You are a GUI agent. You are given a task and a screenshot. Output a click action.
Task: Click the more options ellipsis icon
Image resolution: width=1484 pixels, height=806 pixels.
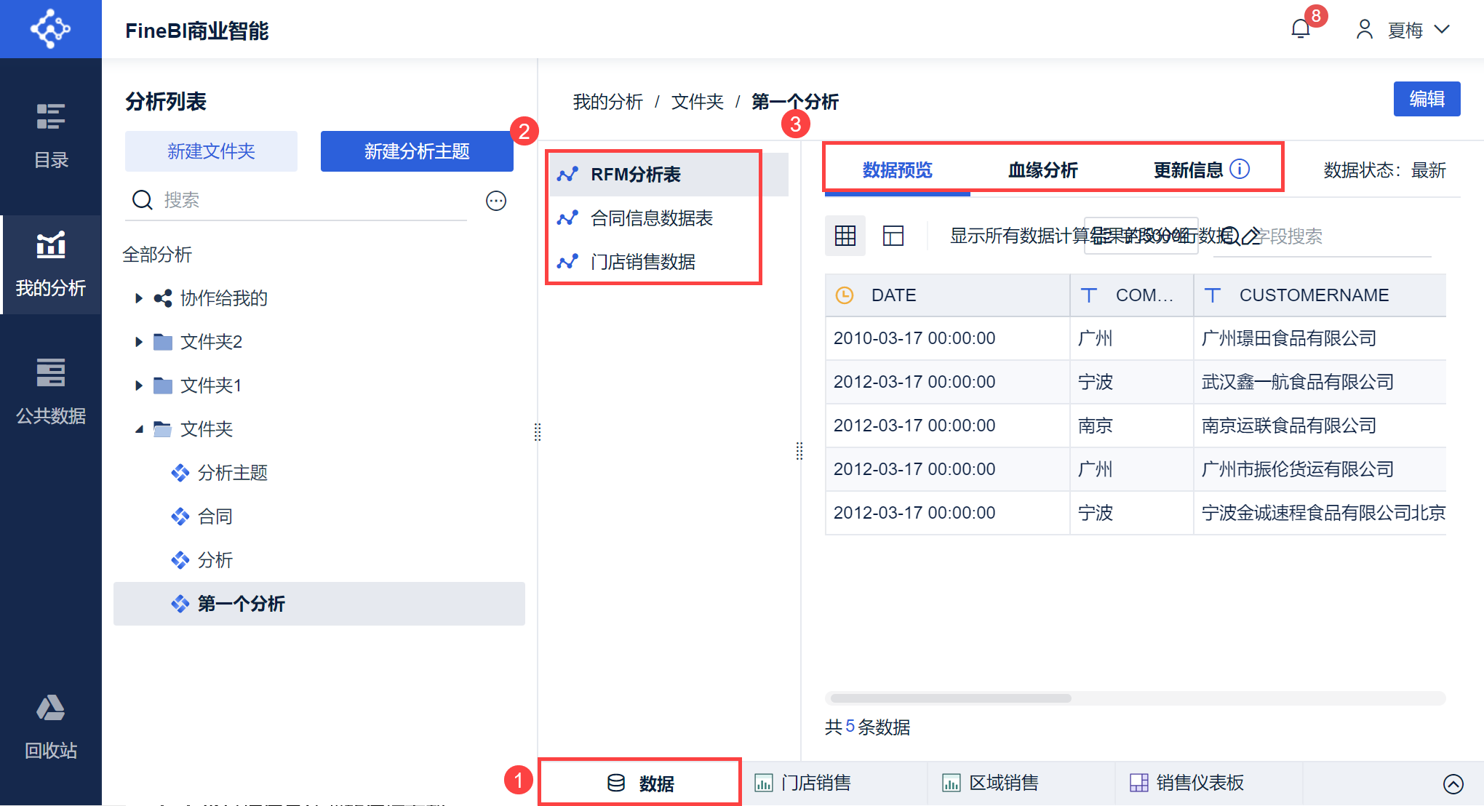(496, 201)
